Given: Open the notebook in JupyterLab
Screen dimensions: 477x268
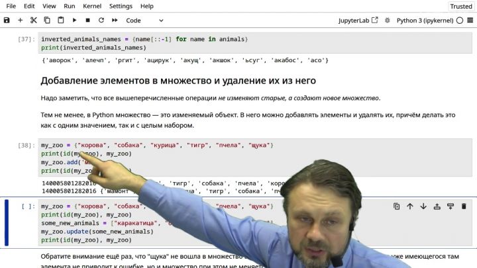Looking at the screenshot, I should tap(358, 21).
